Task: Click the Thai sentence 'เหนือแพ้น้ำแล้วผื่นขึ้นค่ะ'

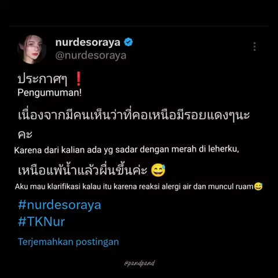Action: [x=83, y=170]
